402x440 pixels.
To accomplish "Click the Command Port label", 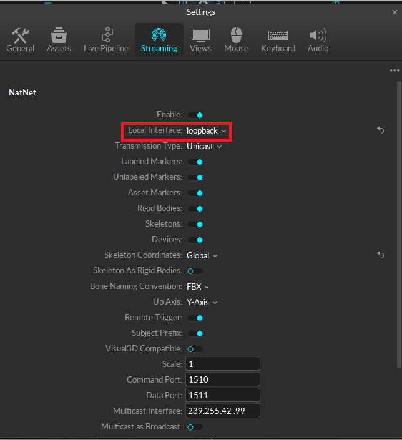I will (154, 379).
